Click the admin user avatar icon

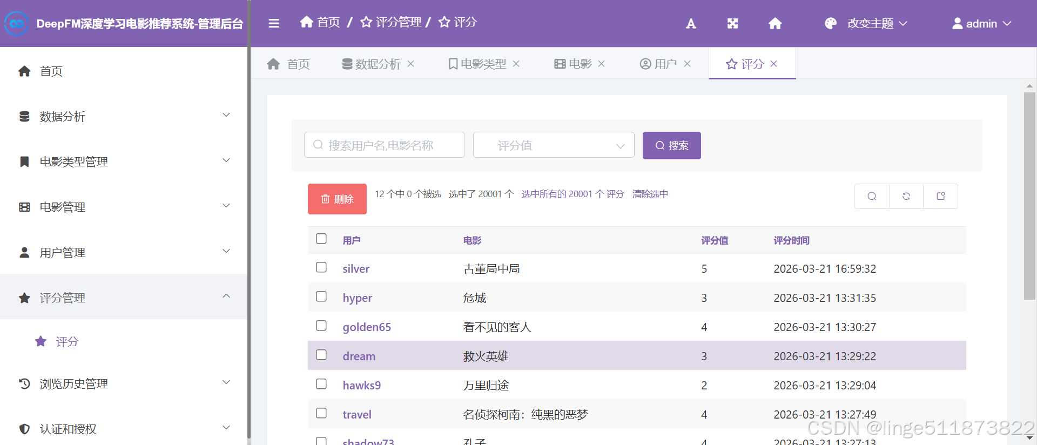click(957, 23)
